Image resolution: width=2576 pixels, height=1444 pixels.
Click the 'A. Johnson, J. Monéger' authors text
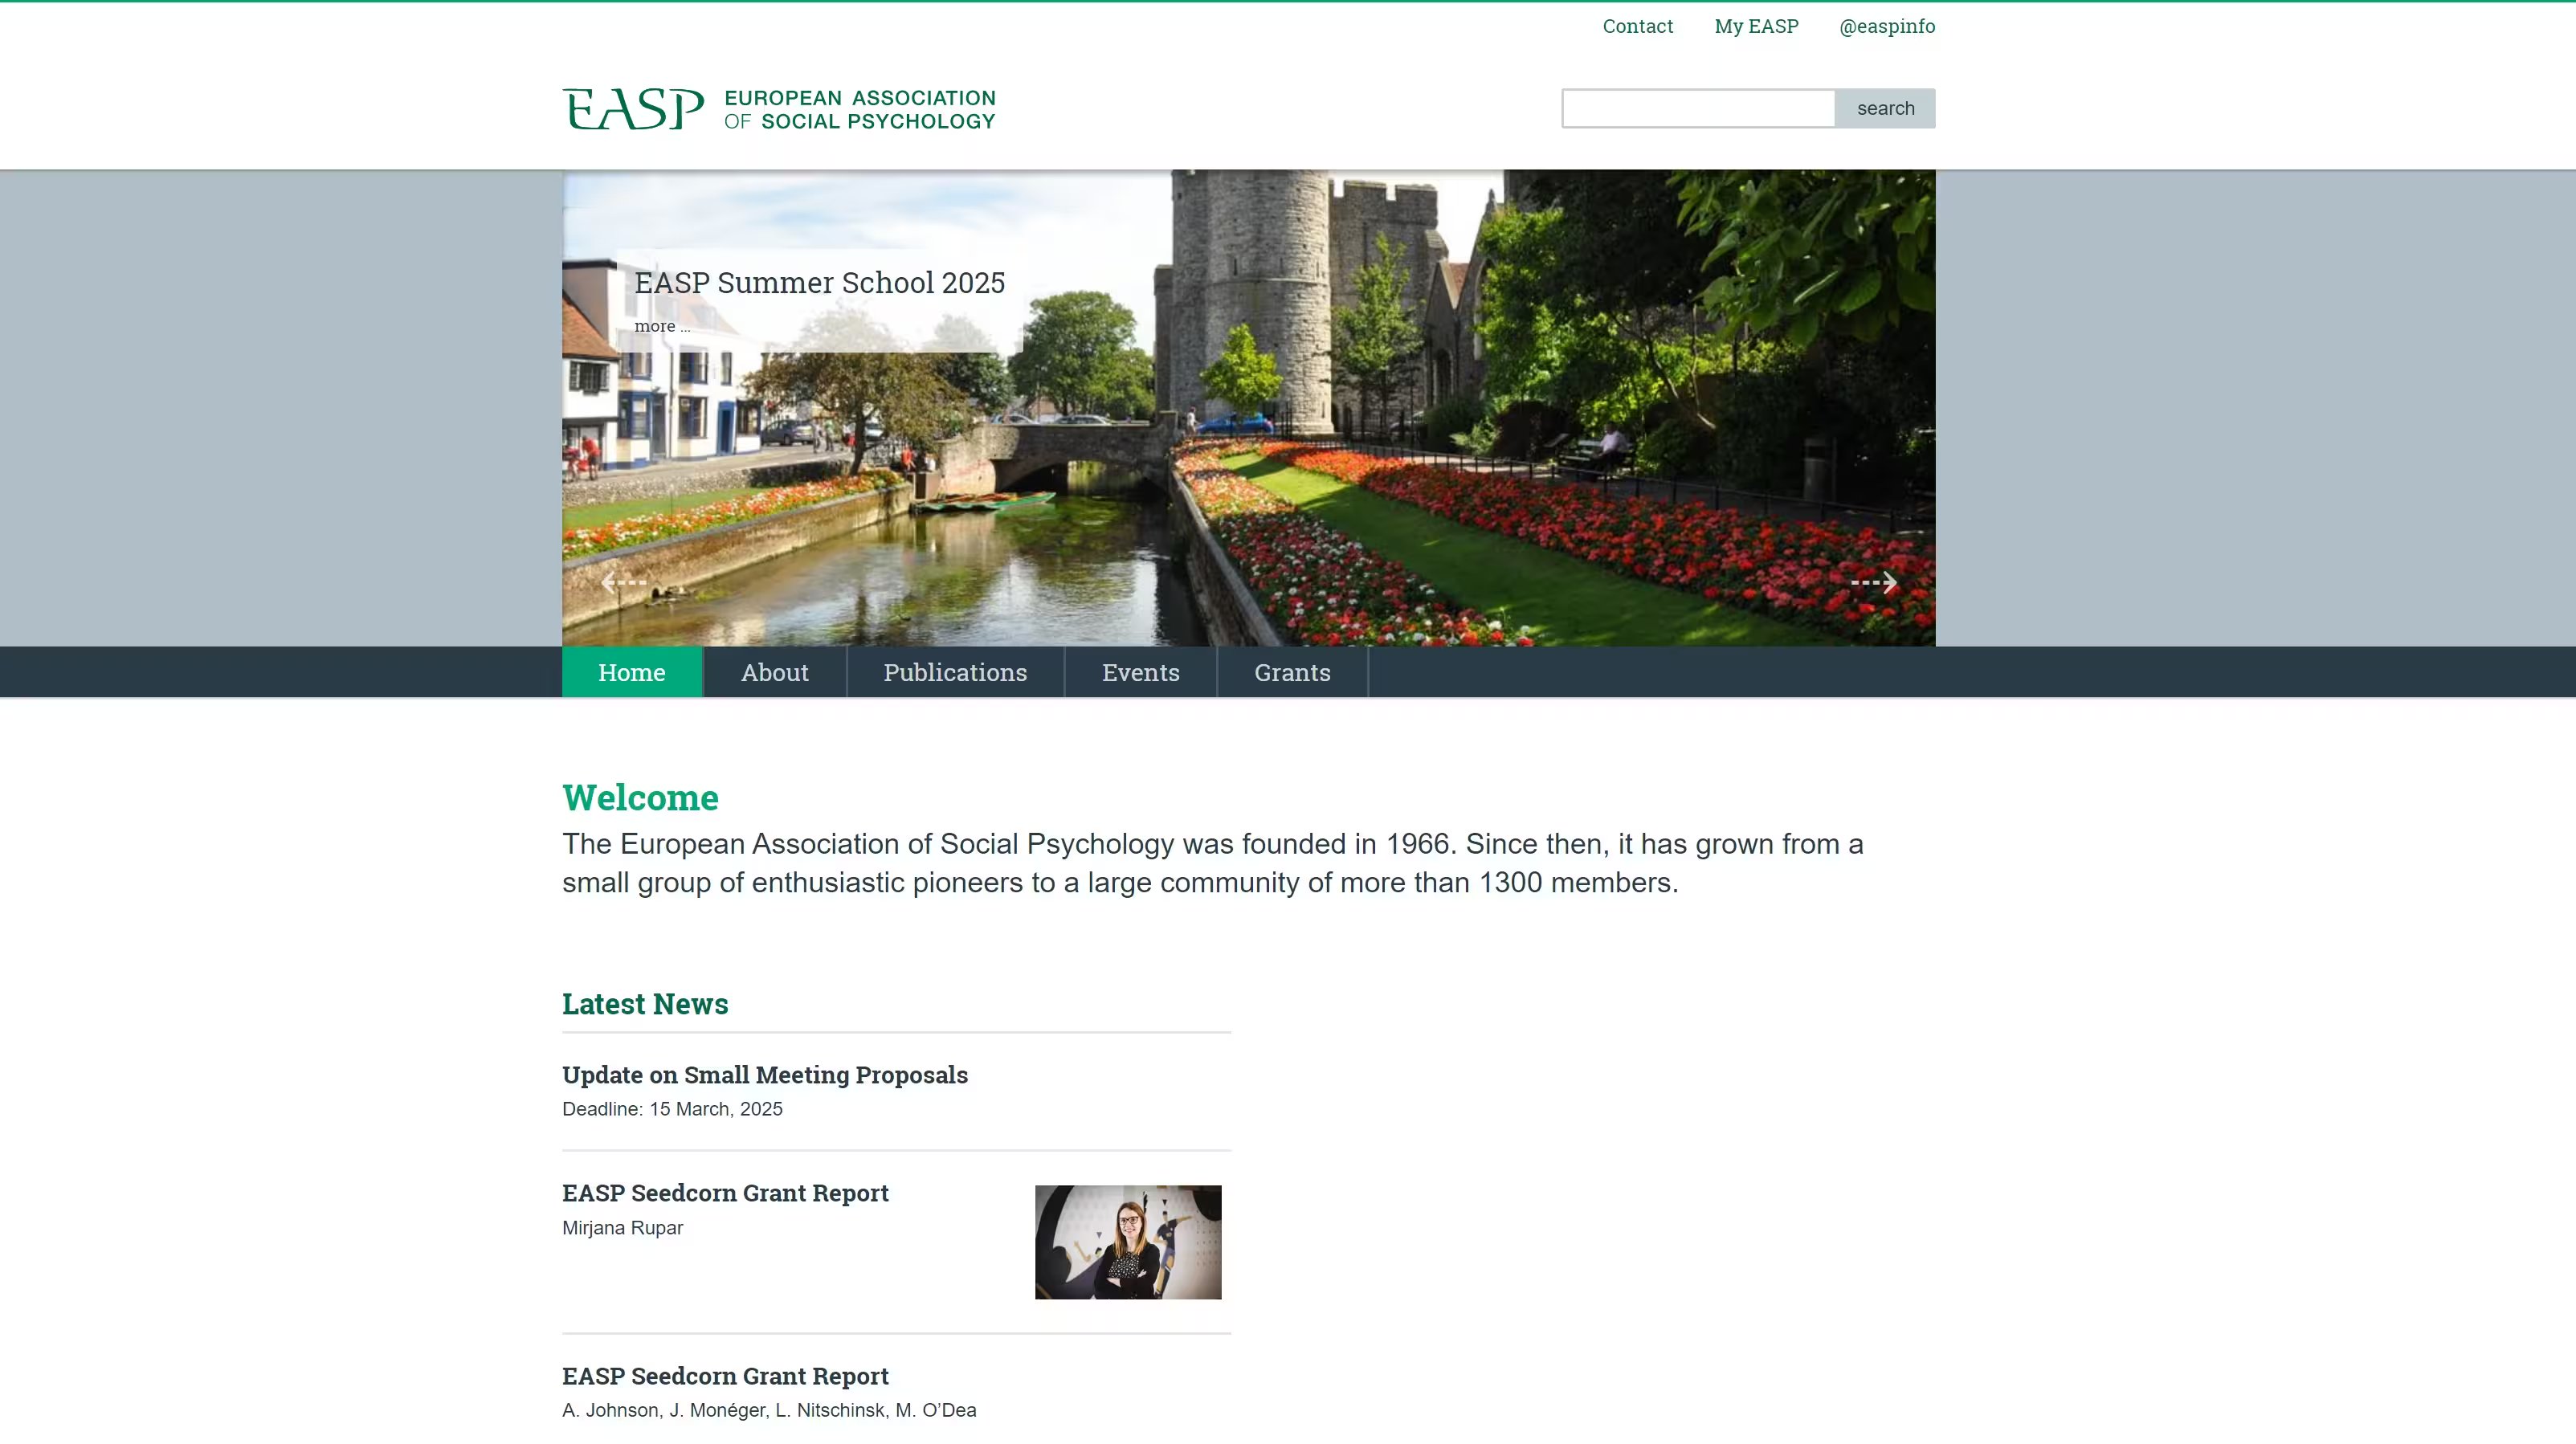769,1410
